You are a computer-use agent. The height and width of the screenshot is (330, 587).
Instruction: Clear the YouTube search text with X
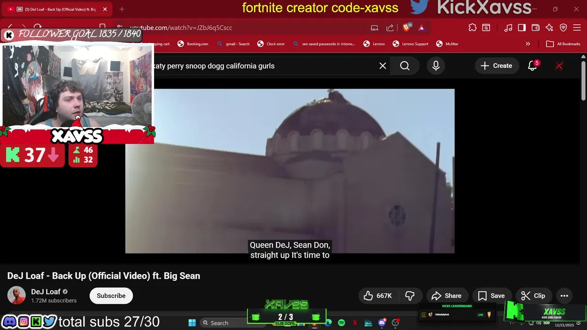coord(382,66)
